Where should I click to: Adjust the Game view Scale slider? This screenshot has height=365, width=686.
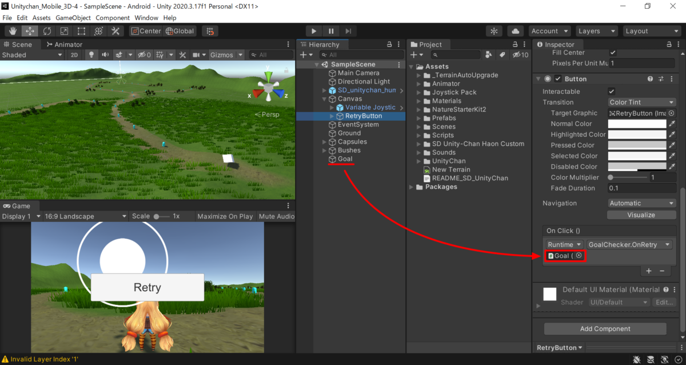[x=161, y=216]
